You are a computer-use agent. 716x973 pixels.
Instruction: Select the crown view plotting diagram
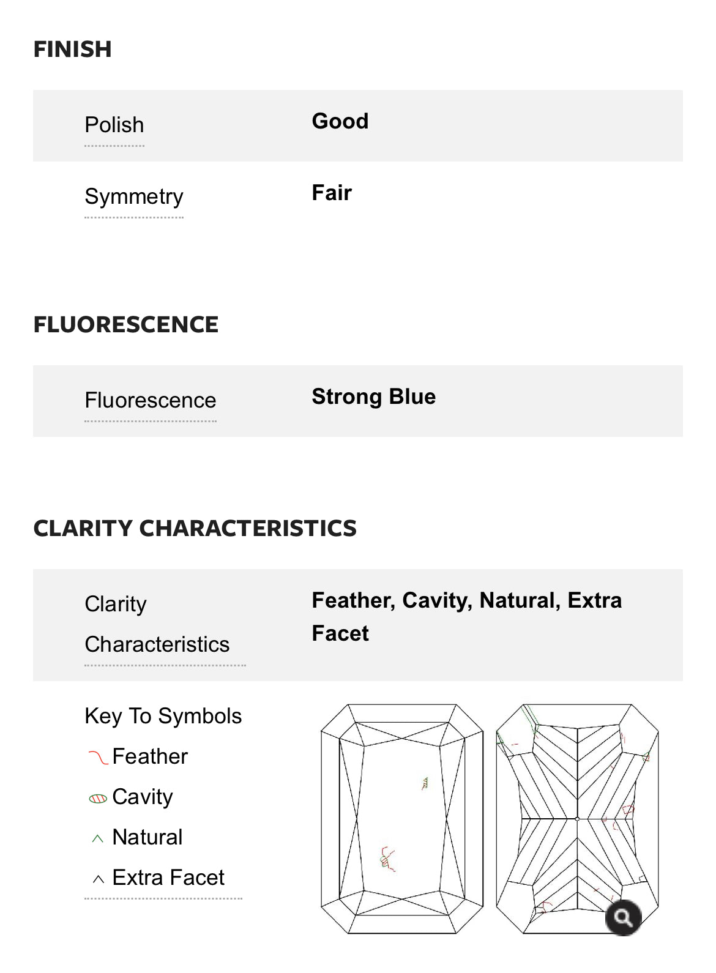pos(402,819)
